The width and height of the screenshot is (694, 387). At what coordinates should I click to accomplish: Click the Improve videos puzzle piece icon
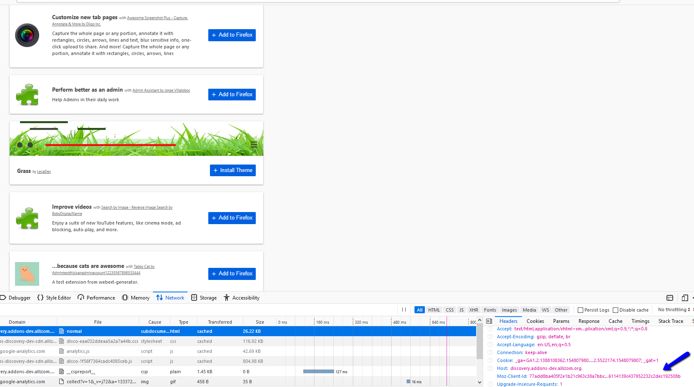pos(27,218)
